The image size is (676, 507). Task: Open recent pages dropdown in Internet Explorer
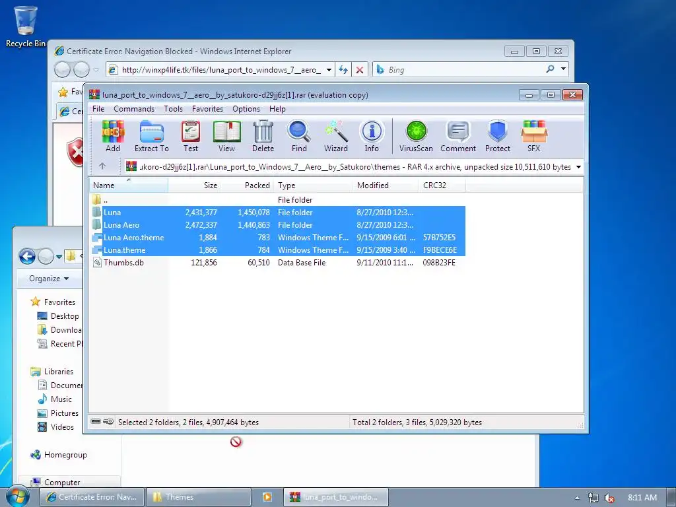pos(96,70)
